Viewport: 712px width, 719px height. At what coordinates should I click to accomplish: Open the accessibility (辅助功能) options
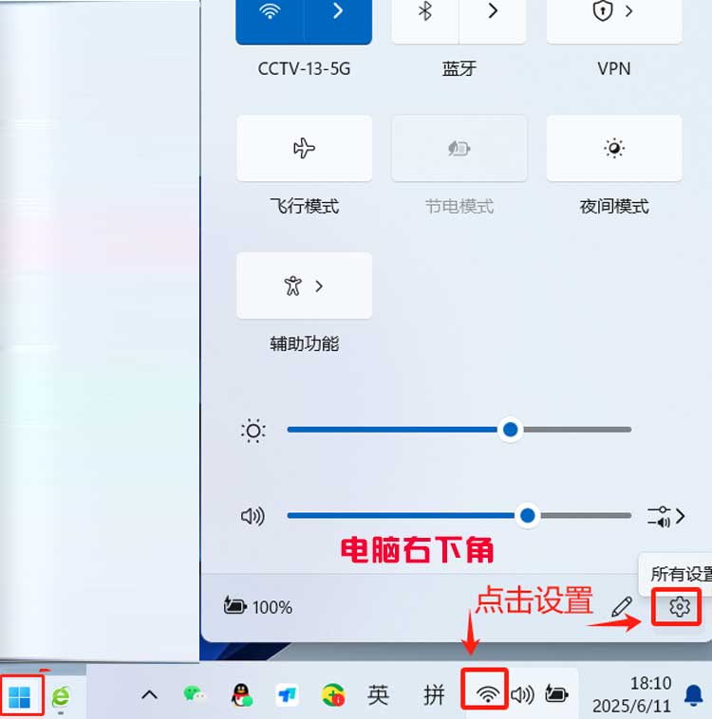click(x=304, y=286)
